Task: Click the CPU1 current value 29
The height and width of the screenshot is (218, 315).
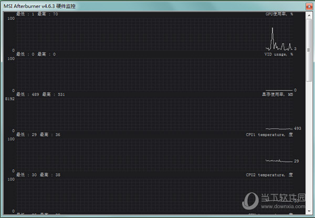Action: 296,161
